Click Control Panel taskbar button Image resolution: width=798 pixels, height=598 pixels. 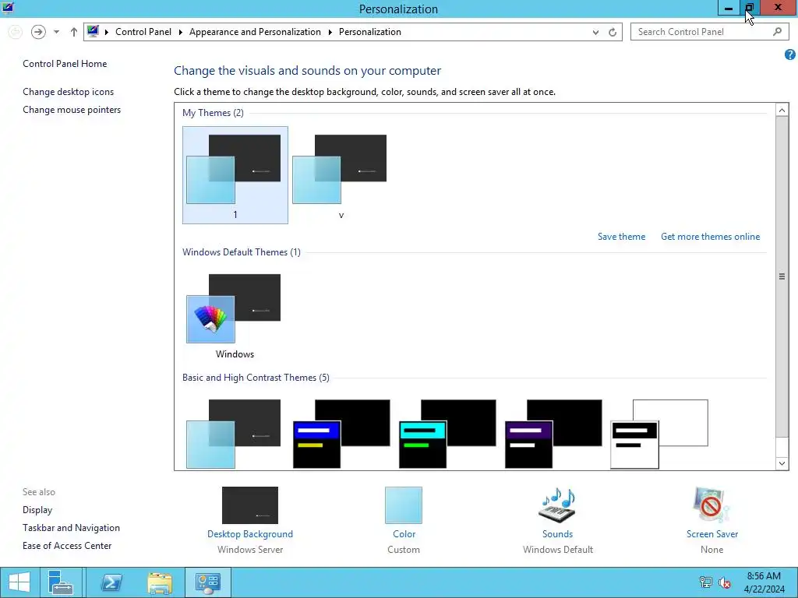pyautogui.click(x=207, y=582)
